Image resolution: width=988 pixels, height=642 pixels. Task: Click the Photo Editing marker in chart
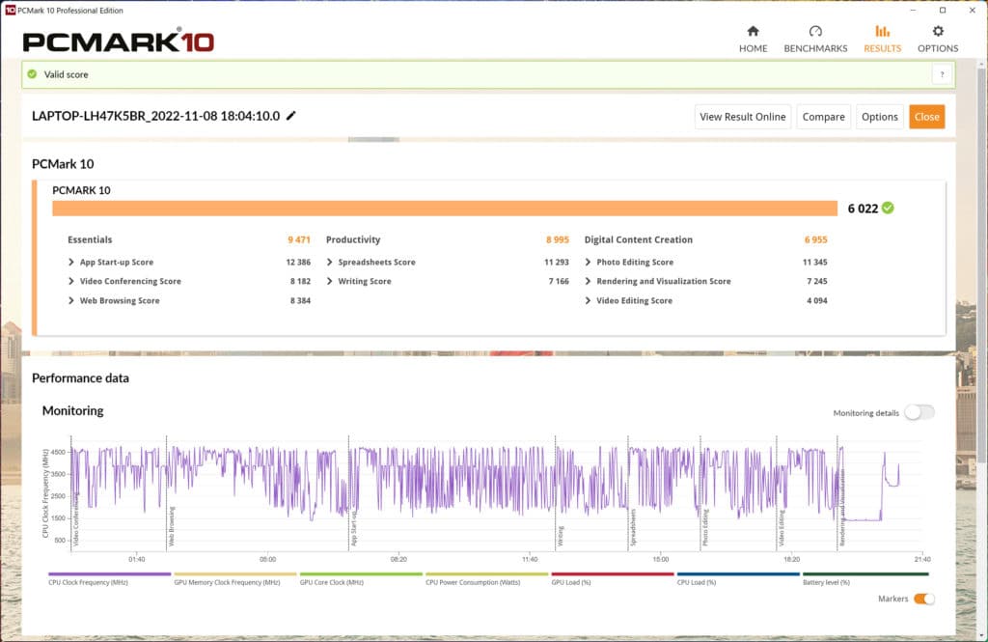click(705, 527)
